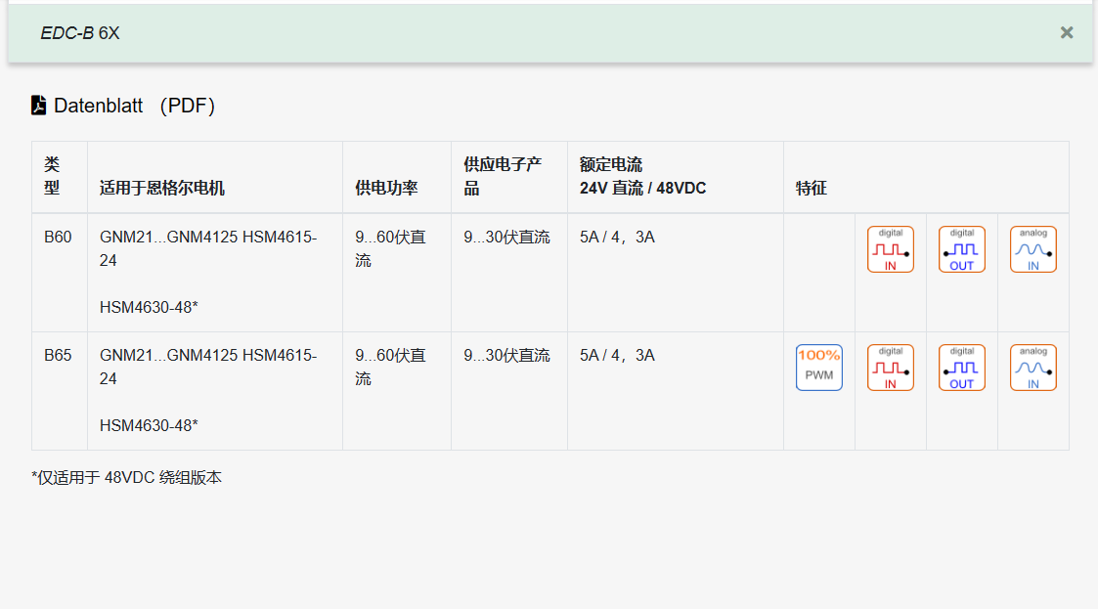The width and height of the screenshot is (1098, 609).
Task: Select the B60 type cell
Action: 58,238
